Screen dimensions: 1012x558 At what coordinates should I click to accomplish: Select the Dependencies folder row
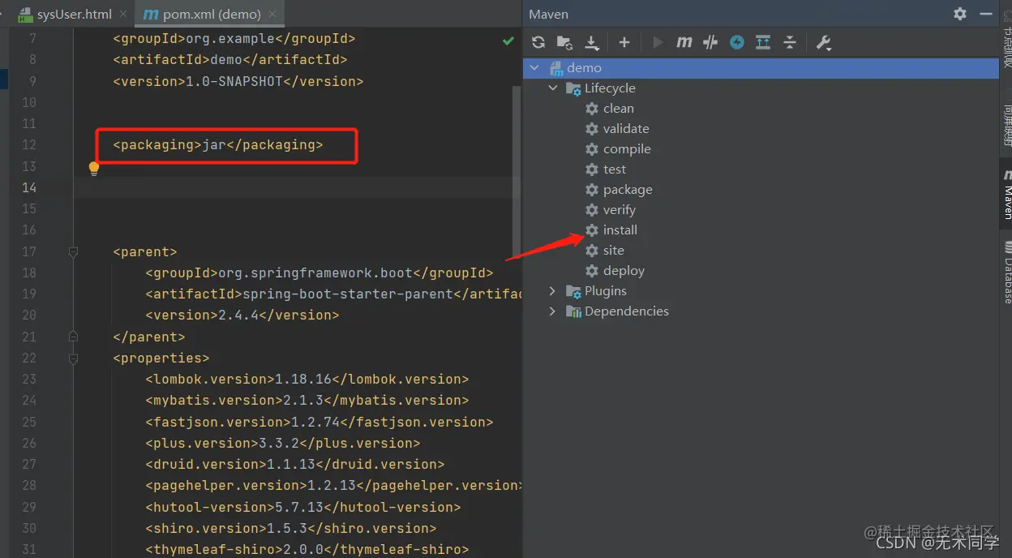tap(761, 311)
